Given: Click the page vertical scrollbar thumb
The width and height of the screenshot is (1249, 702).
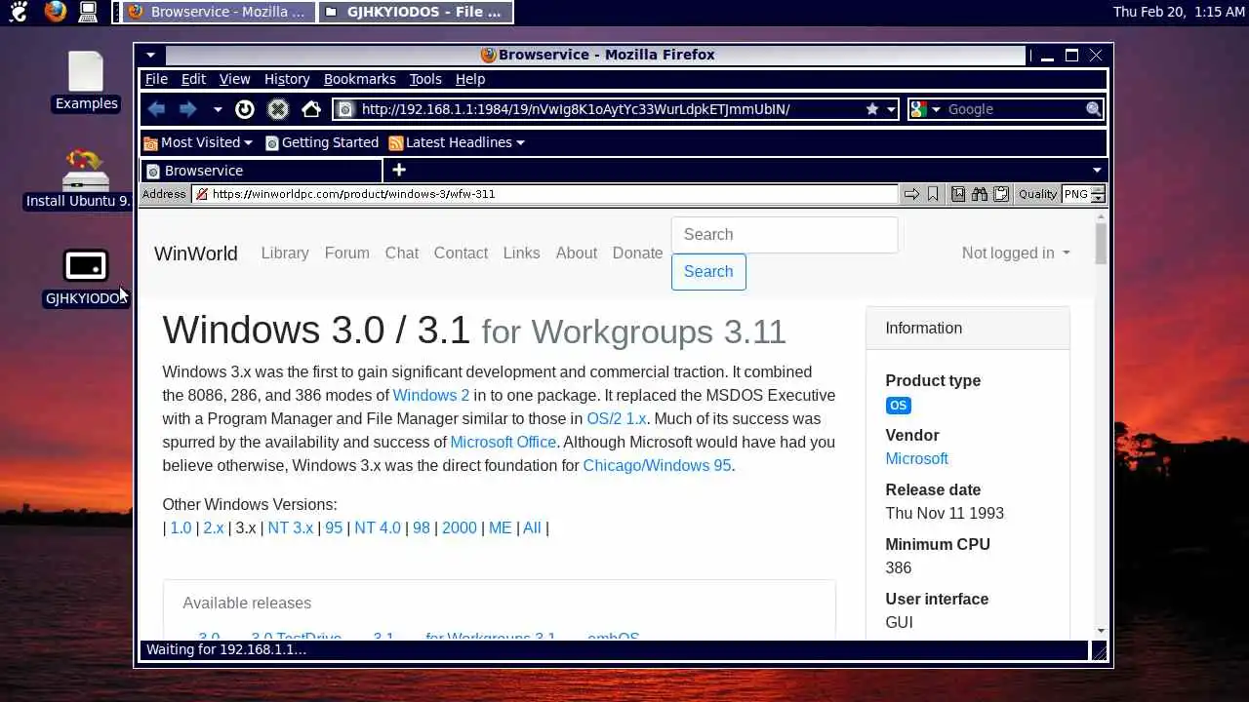Looking at the screenshot, I should tap(1101, 242).
